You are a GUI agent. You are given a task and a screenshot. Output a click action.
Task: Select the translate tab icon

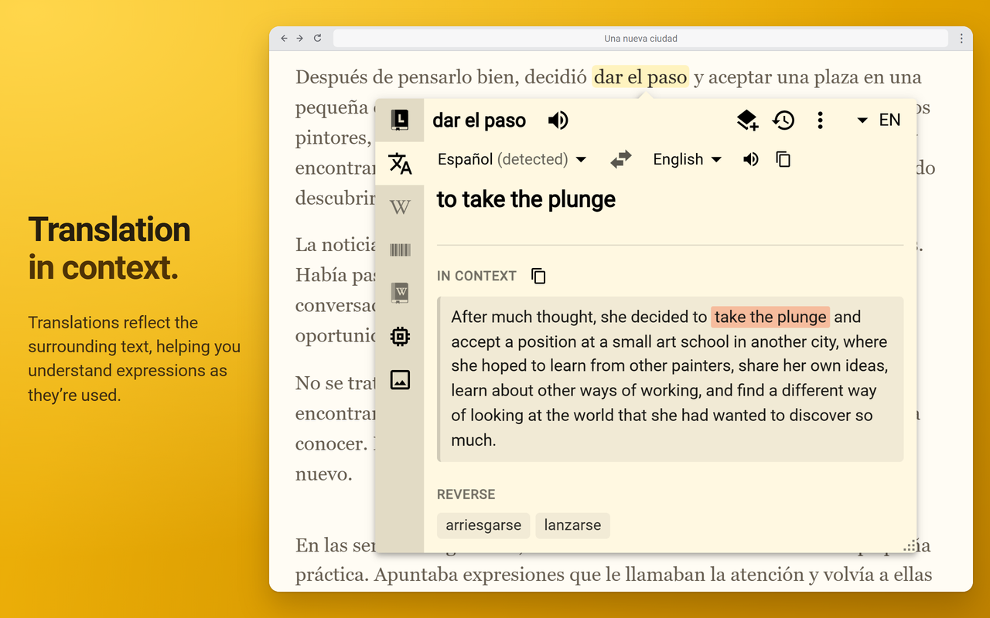point(400,163)
